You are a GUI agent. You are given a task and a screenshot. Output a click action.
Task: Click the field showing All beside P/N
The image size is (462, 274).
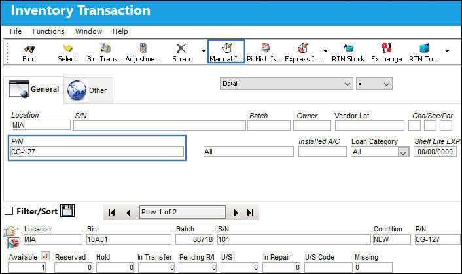coord(249,152)
